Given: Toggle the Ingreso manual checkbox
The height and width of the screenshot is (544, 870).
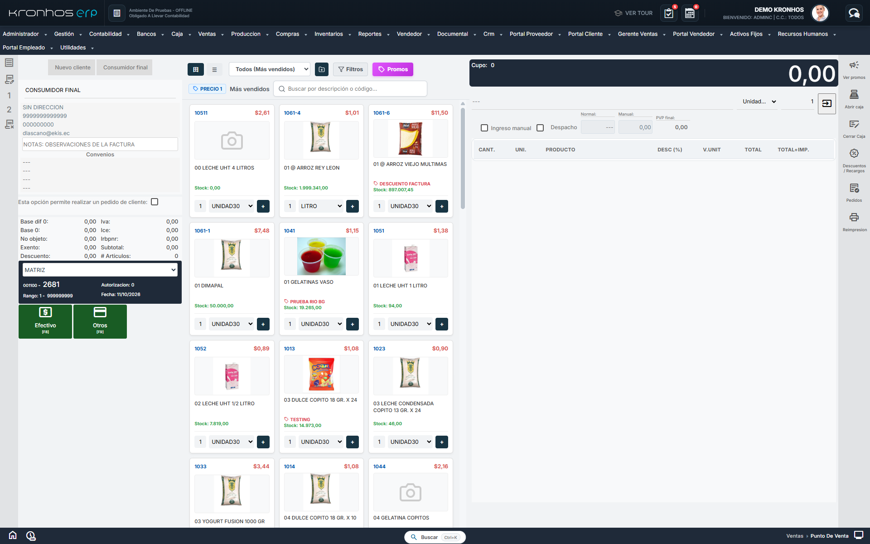Looking at the screenshot, I should click(484, 128).
